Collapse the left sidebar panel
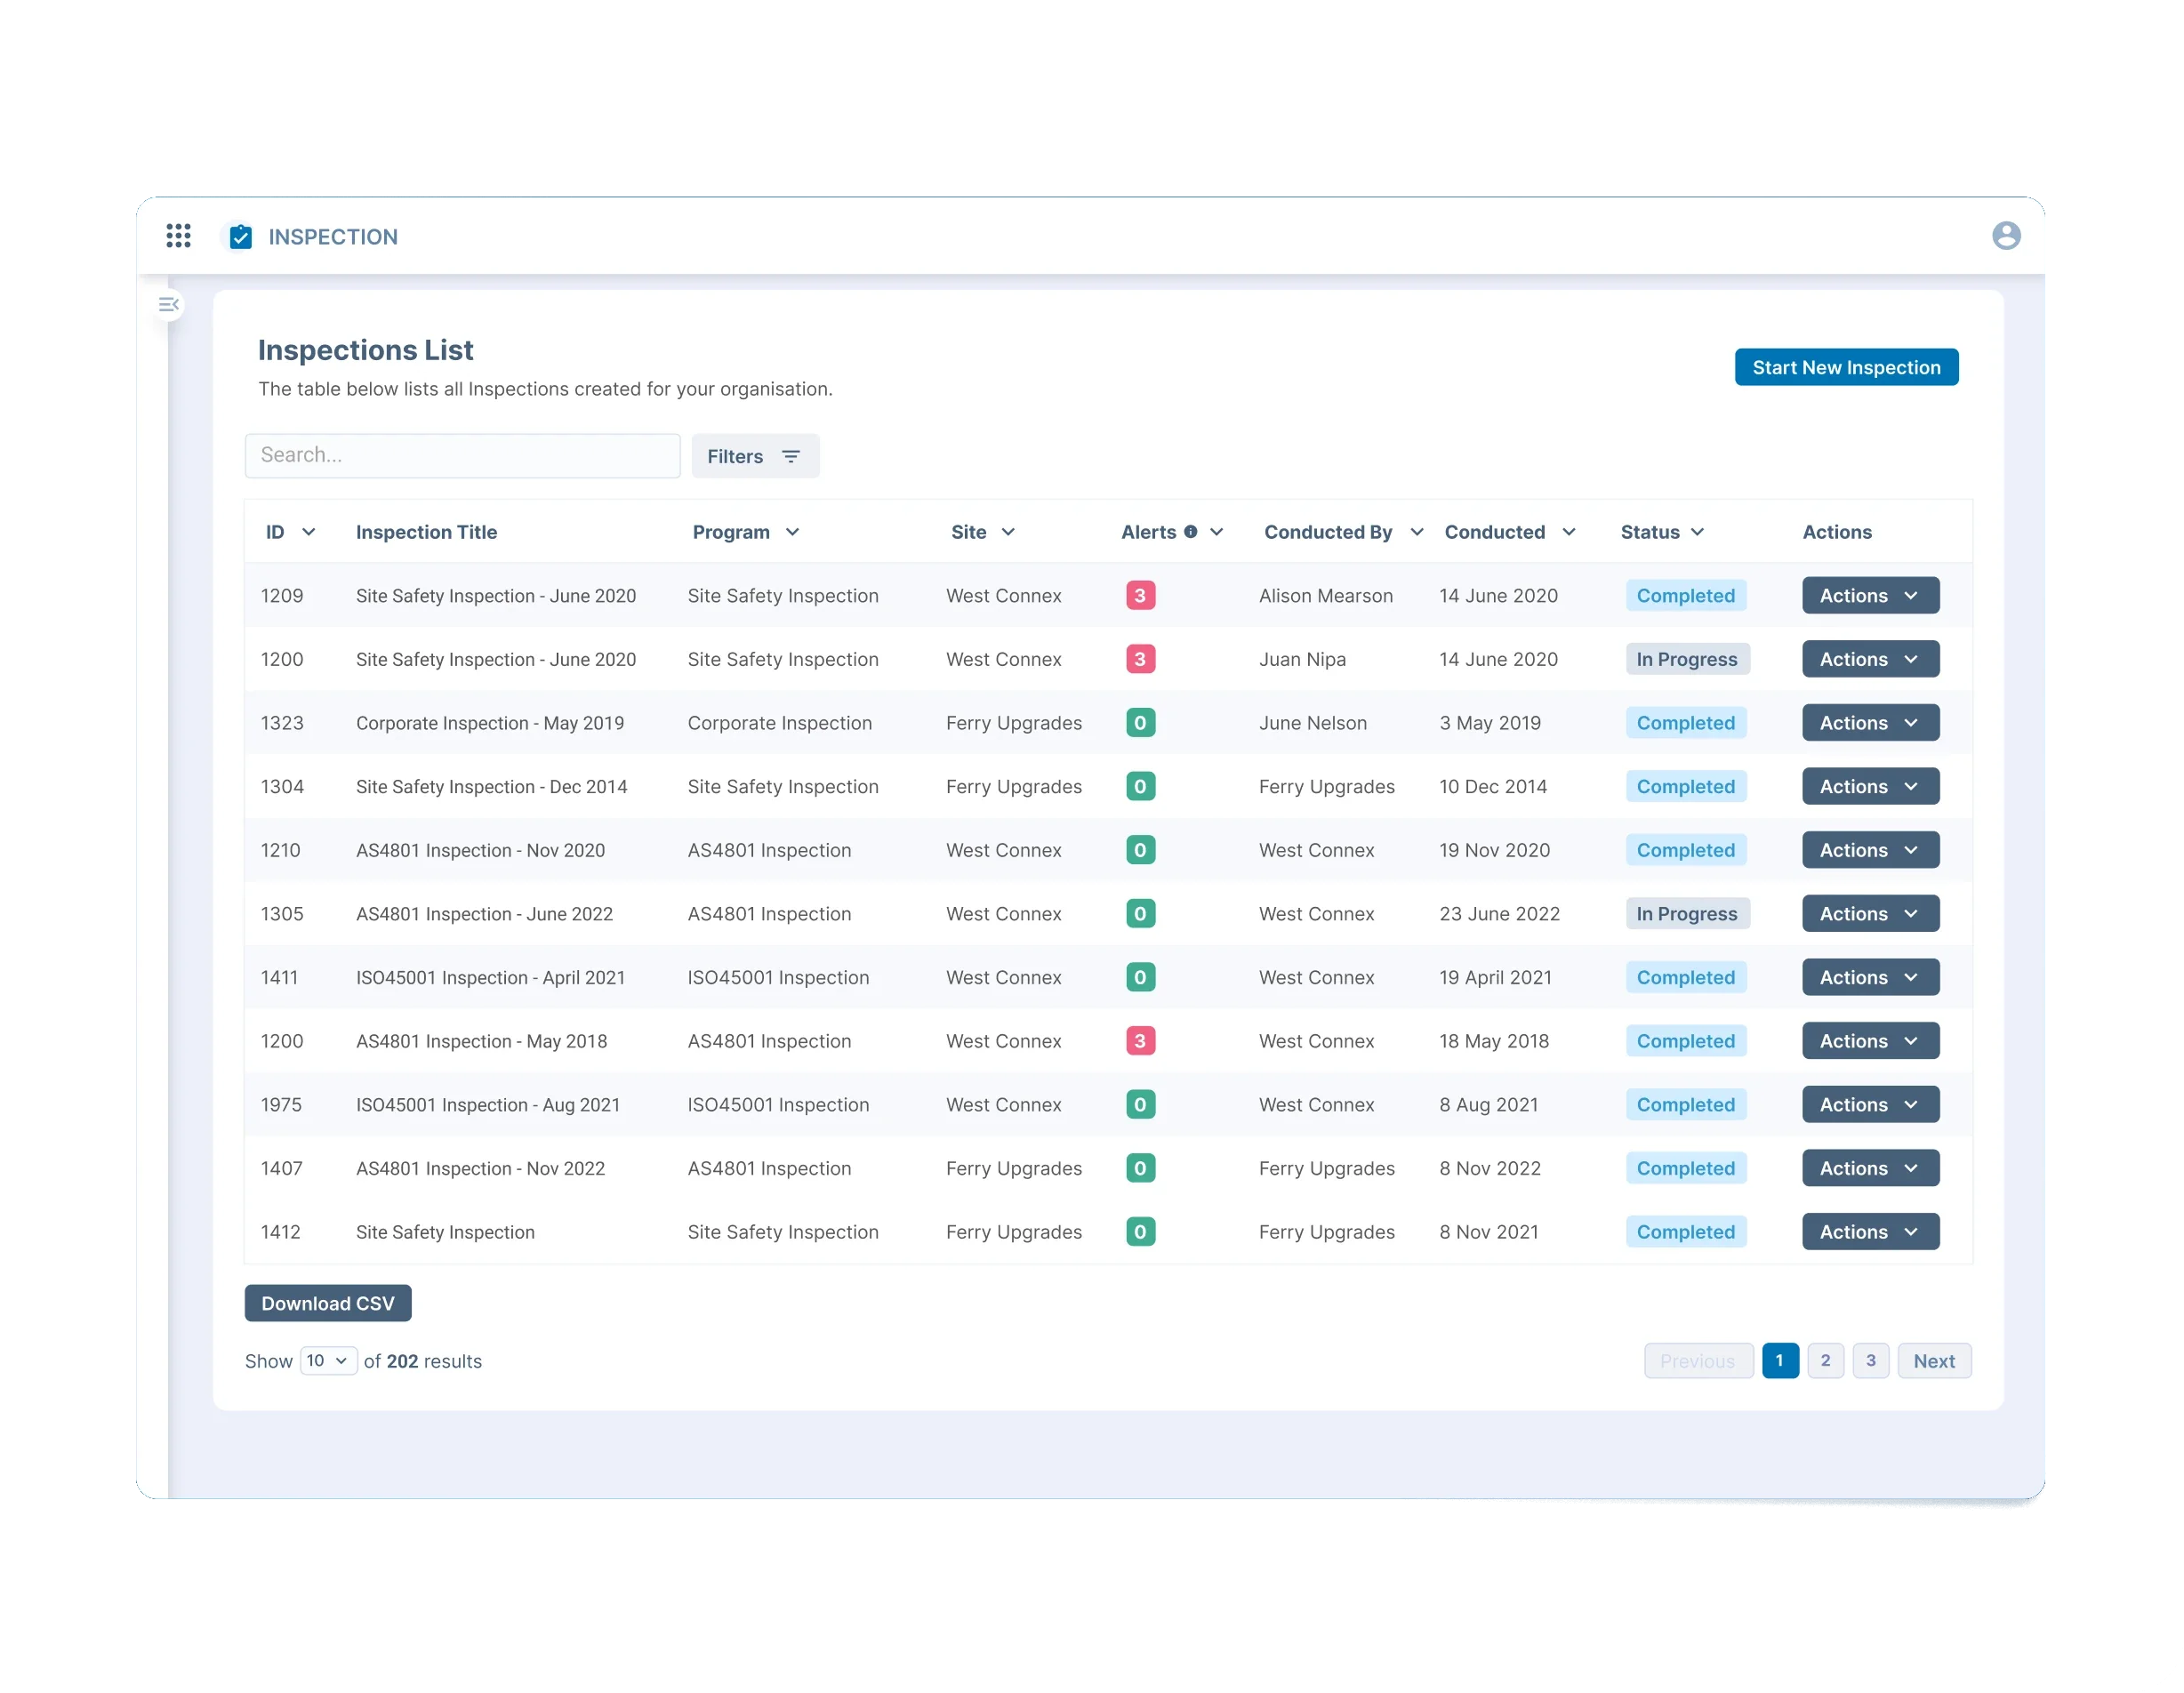Screen dimensions: 2184x1693 (x=168, y=305)
